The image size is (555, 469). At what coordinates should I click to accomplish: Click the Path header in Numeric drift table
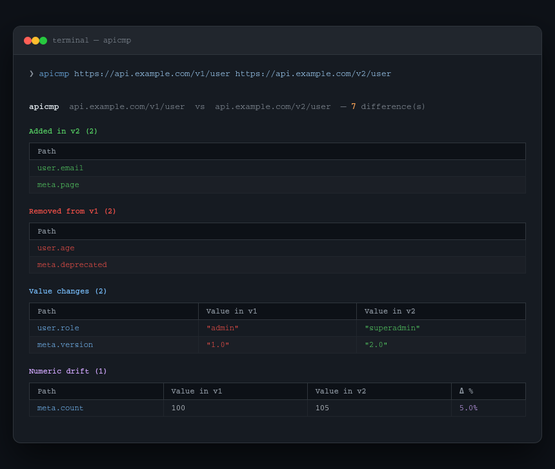click(96, 391)
